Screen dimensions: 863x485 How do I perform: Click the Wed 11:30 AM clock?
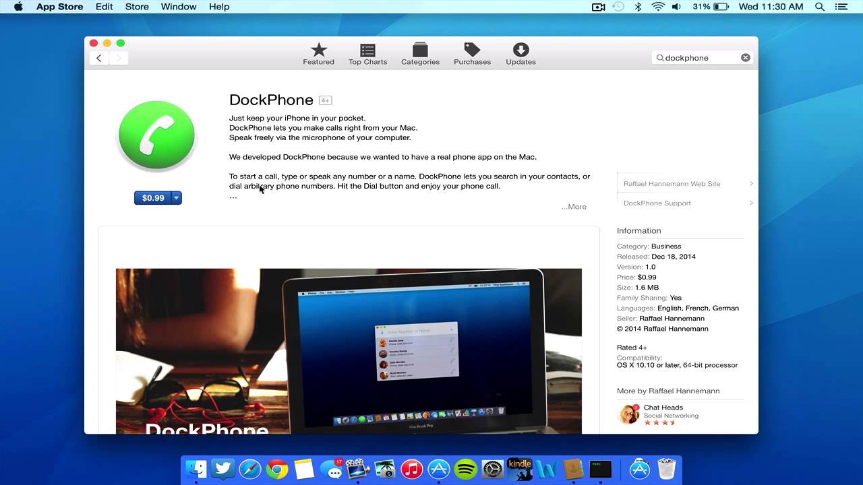click(771, 7)
